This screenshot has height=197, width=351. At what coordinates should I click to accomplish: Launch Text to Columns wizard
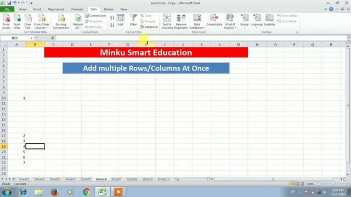click(x=167, y=21)
